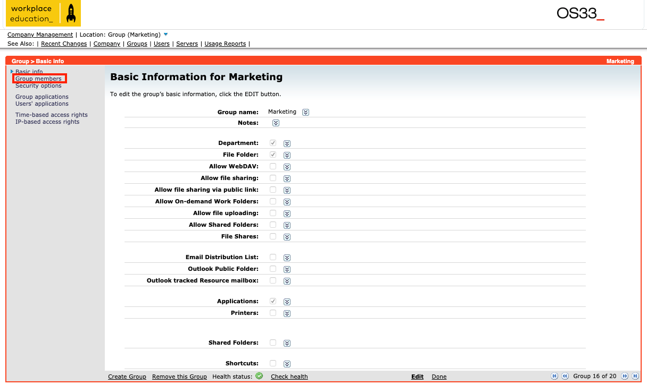The width and height of the screenshot is (647, 385).
Task: Expand info arrow for Applications row
Action: coord(287,302)
